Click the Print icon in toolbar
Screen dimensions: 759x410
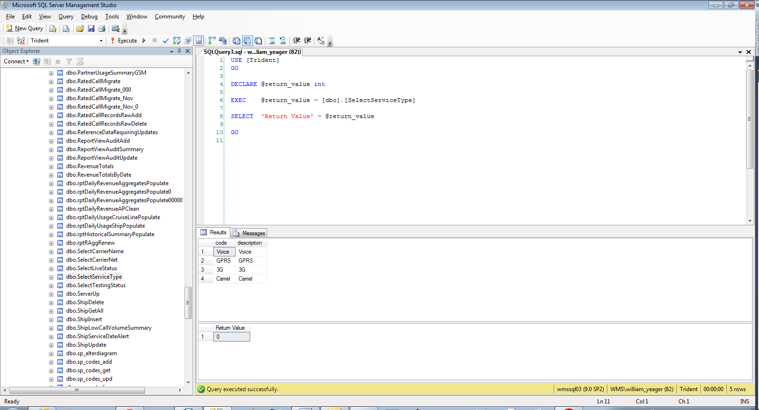point(101,28)
